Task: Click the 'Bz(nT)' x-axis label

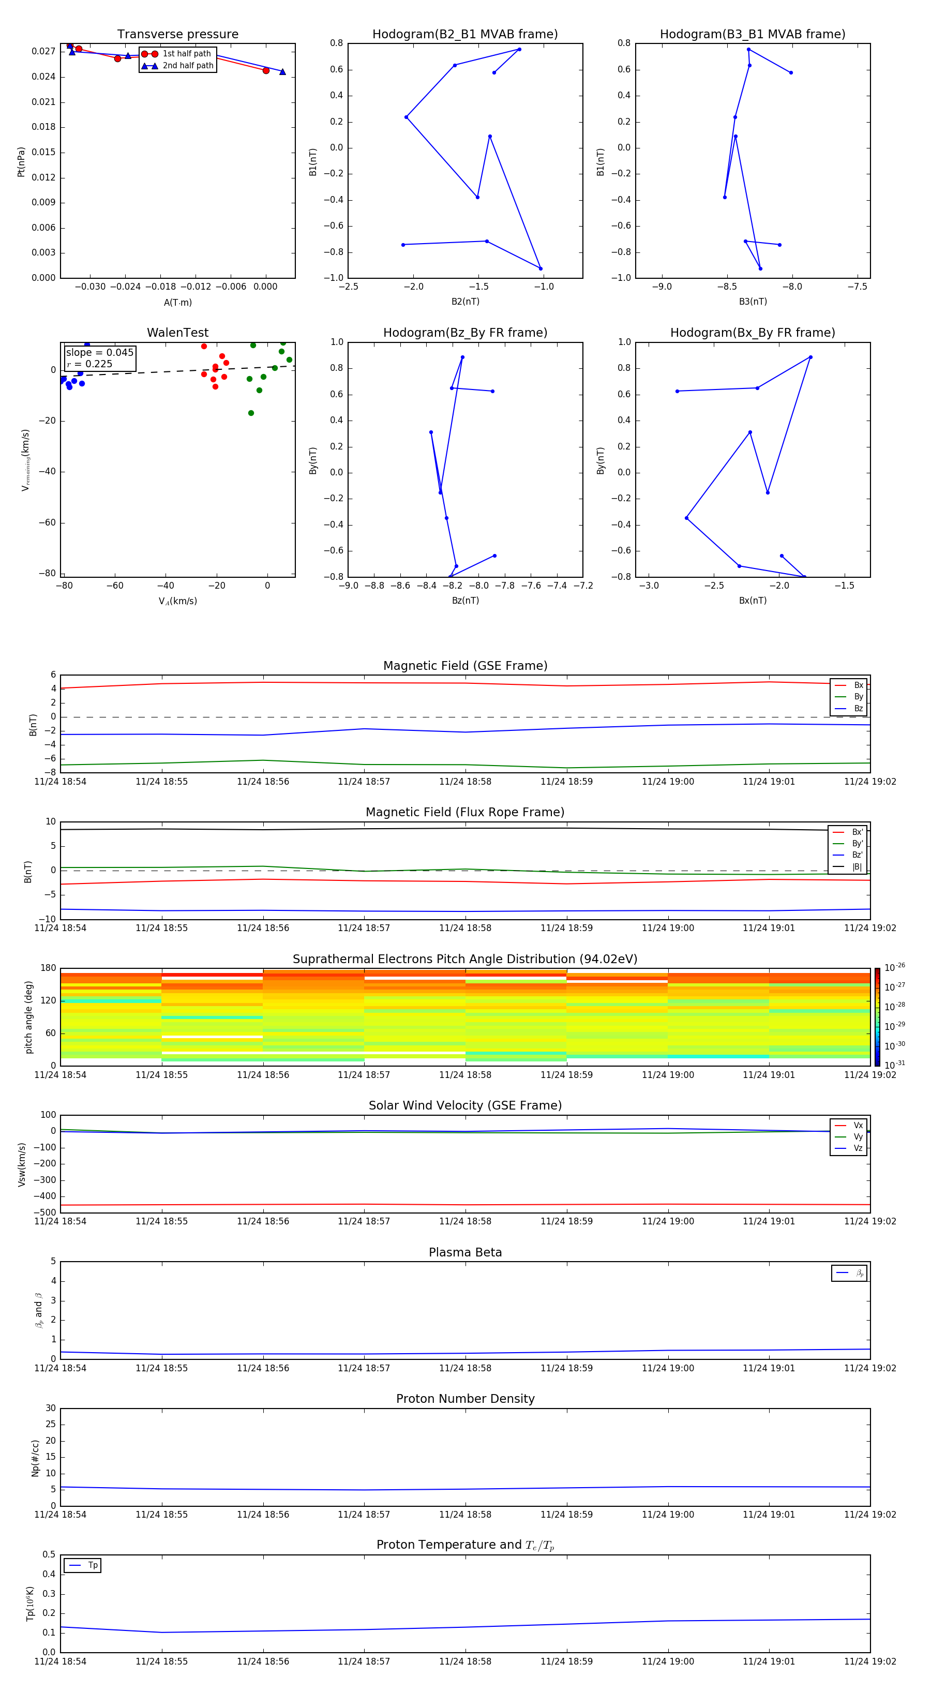Action: point(465,601)
